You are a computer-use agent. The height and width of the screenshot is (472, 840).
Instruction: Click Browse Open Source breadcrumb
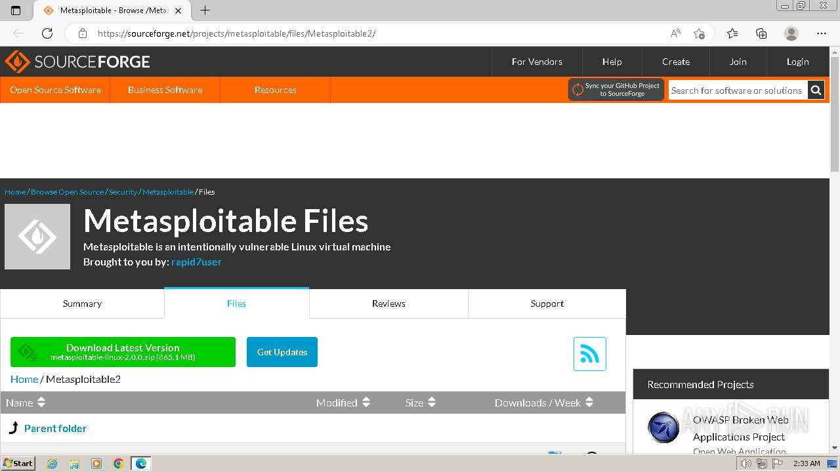point(67,192)
